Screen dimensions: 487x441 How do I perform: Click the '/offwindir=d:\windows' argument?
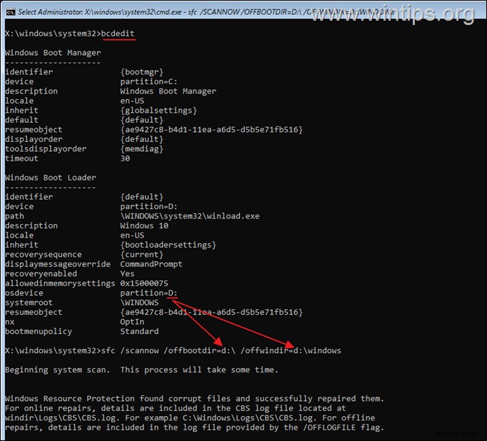pos(291,350)
